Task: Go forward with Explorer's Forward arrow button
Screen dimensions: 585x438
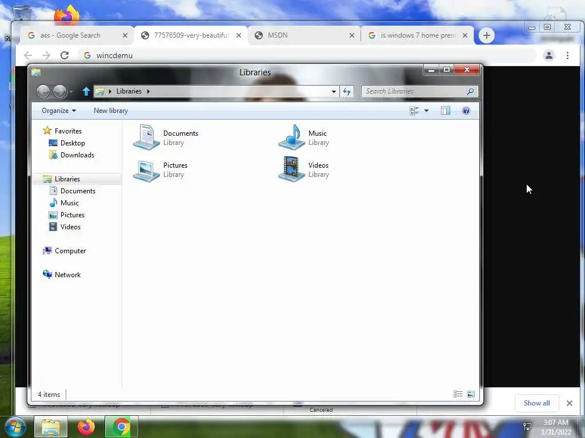Action: pos(59,91)
